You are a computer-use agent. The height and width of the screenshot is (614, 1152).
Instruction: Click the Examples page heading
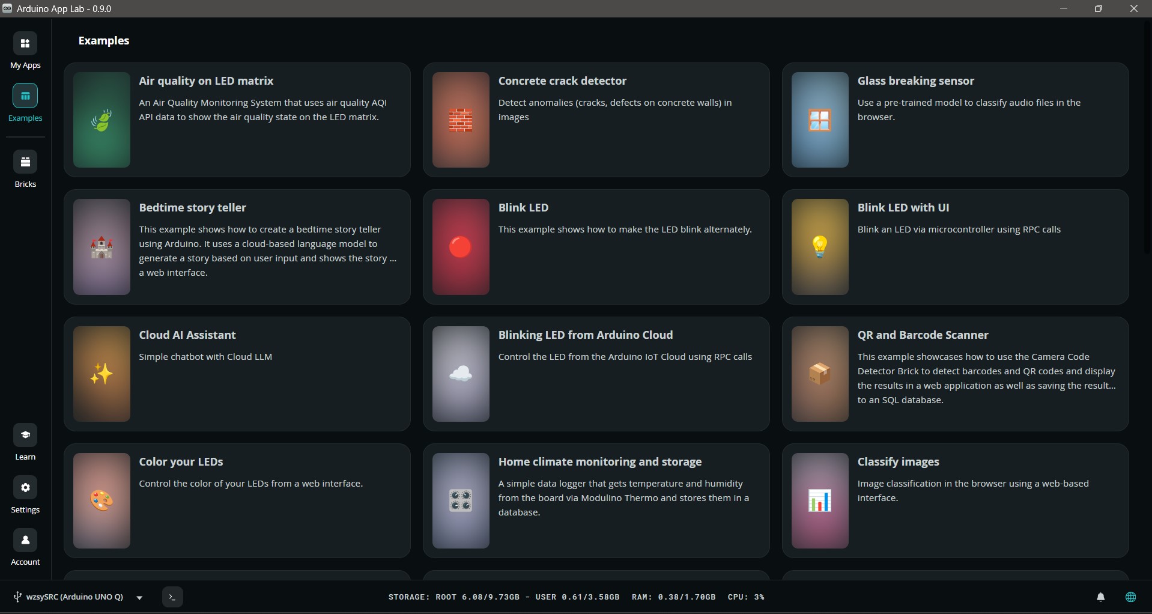click(x=104, y=41)
